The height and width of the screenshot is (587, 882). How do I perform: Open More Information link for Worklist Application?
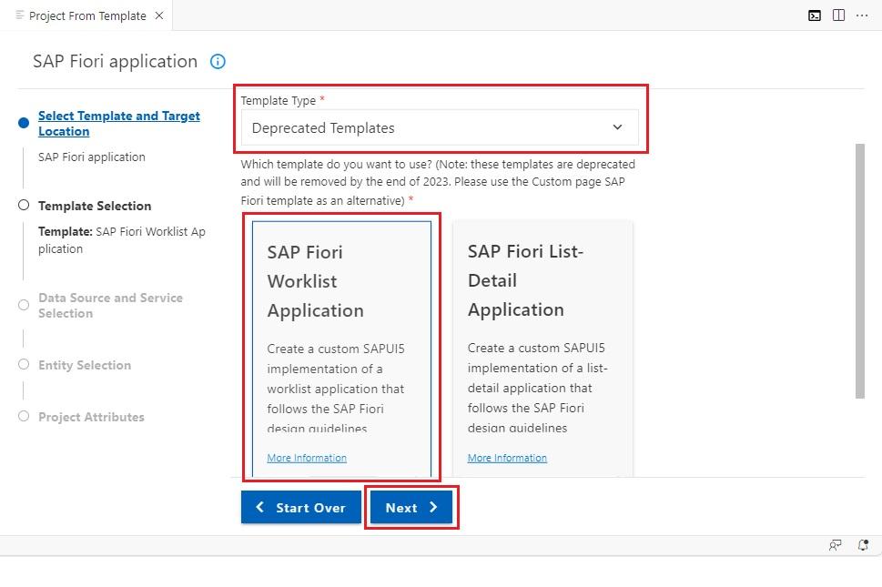point(307,458)
